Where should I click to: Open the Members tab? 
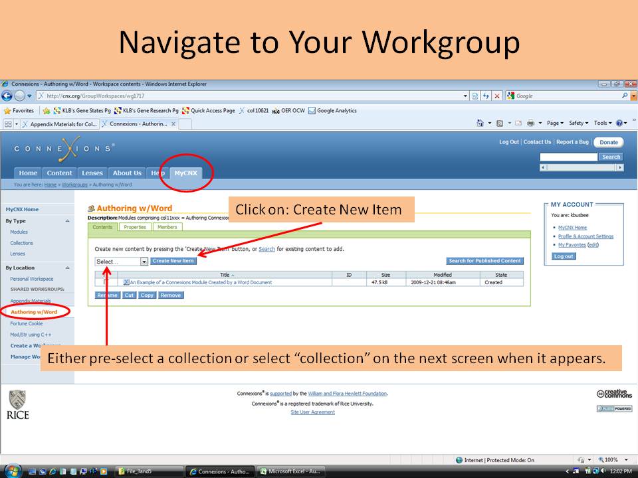(x=167, y=227)
